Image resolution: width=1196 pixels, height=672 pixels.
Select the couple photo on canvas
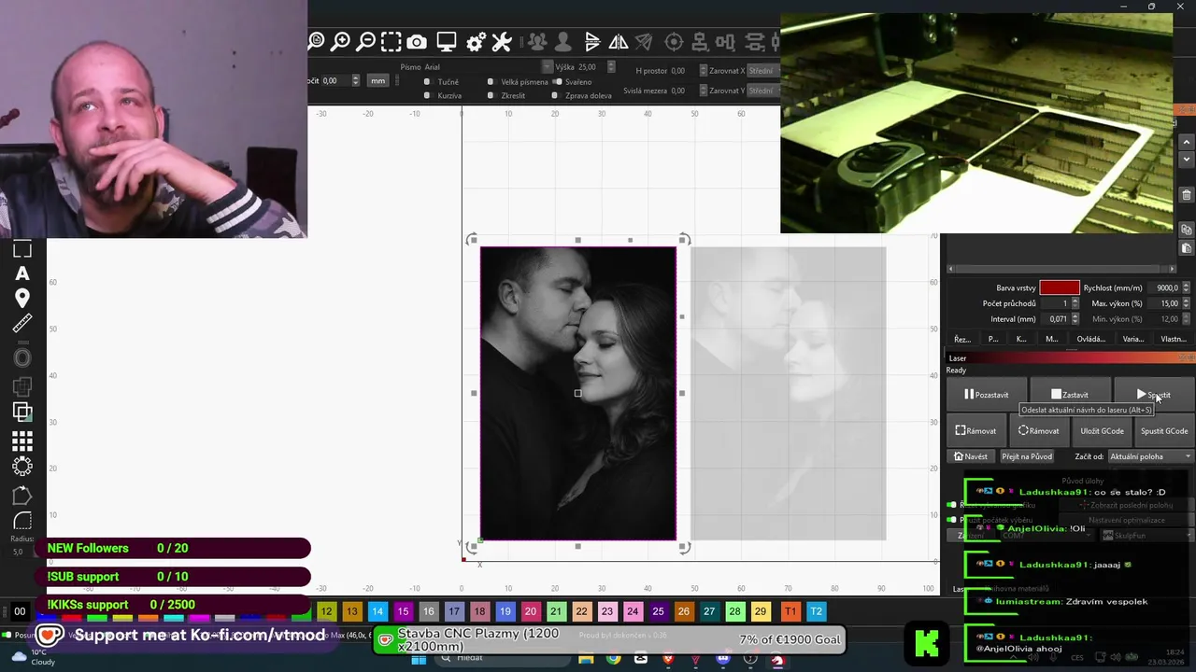click(577, 393)
